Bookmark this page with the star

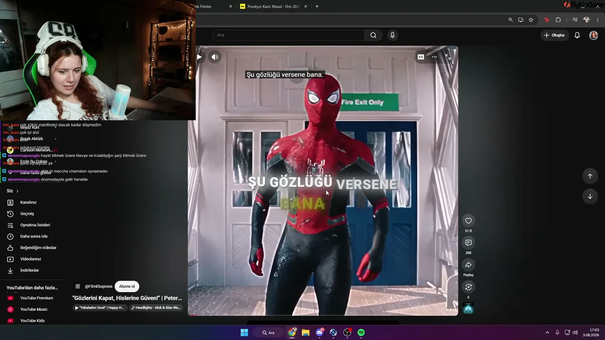tap(531, 20)
